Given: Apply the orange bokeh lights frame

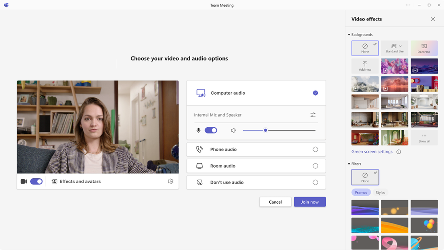Looking at the screenshot, I should pyautogui.click(x=395, y=207).
